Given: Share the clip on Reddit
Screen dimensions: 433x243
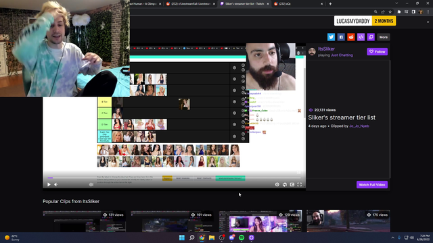Looking at the screenshot, I should coord(350,37).
